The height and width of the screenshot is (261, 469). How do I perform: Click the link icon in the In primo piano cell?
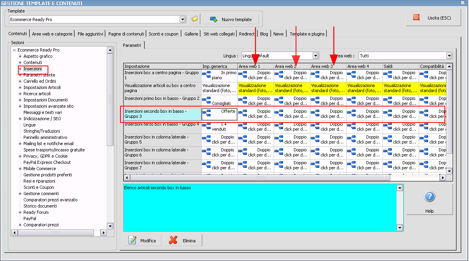coord(207,75)
